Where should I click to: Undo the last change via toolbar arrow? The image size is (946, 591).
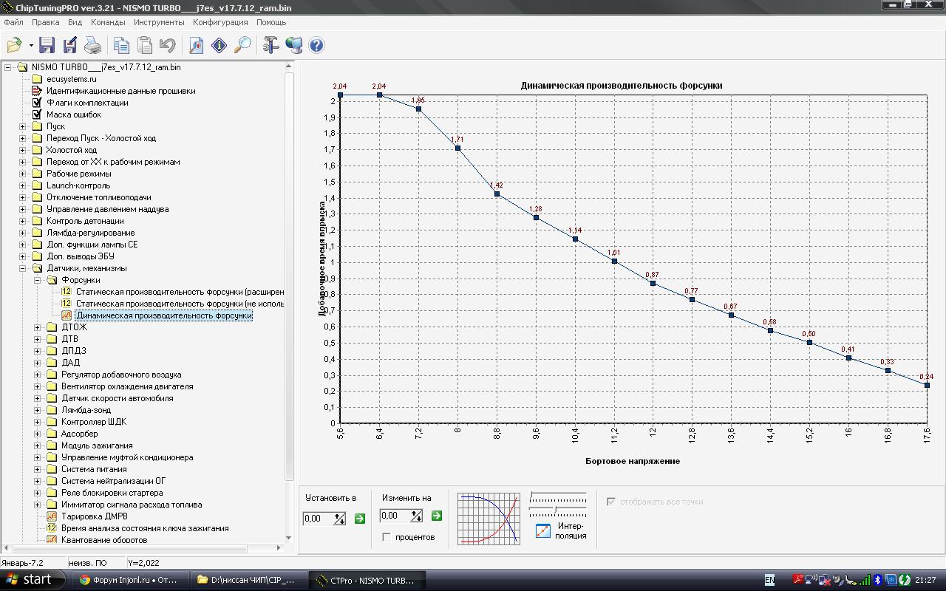tap(168, 45)
